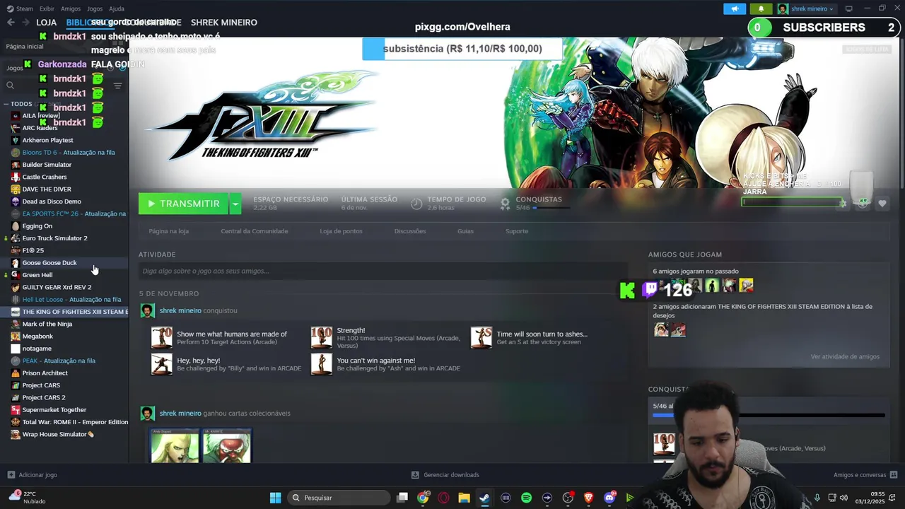Go forward with the forward arrow
This screenshot has height=509, width=905.
[x=26, y=22]
